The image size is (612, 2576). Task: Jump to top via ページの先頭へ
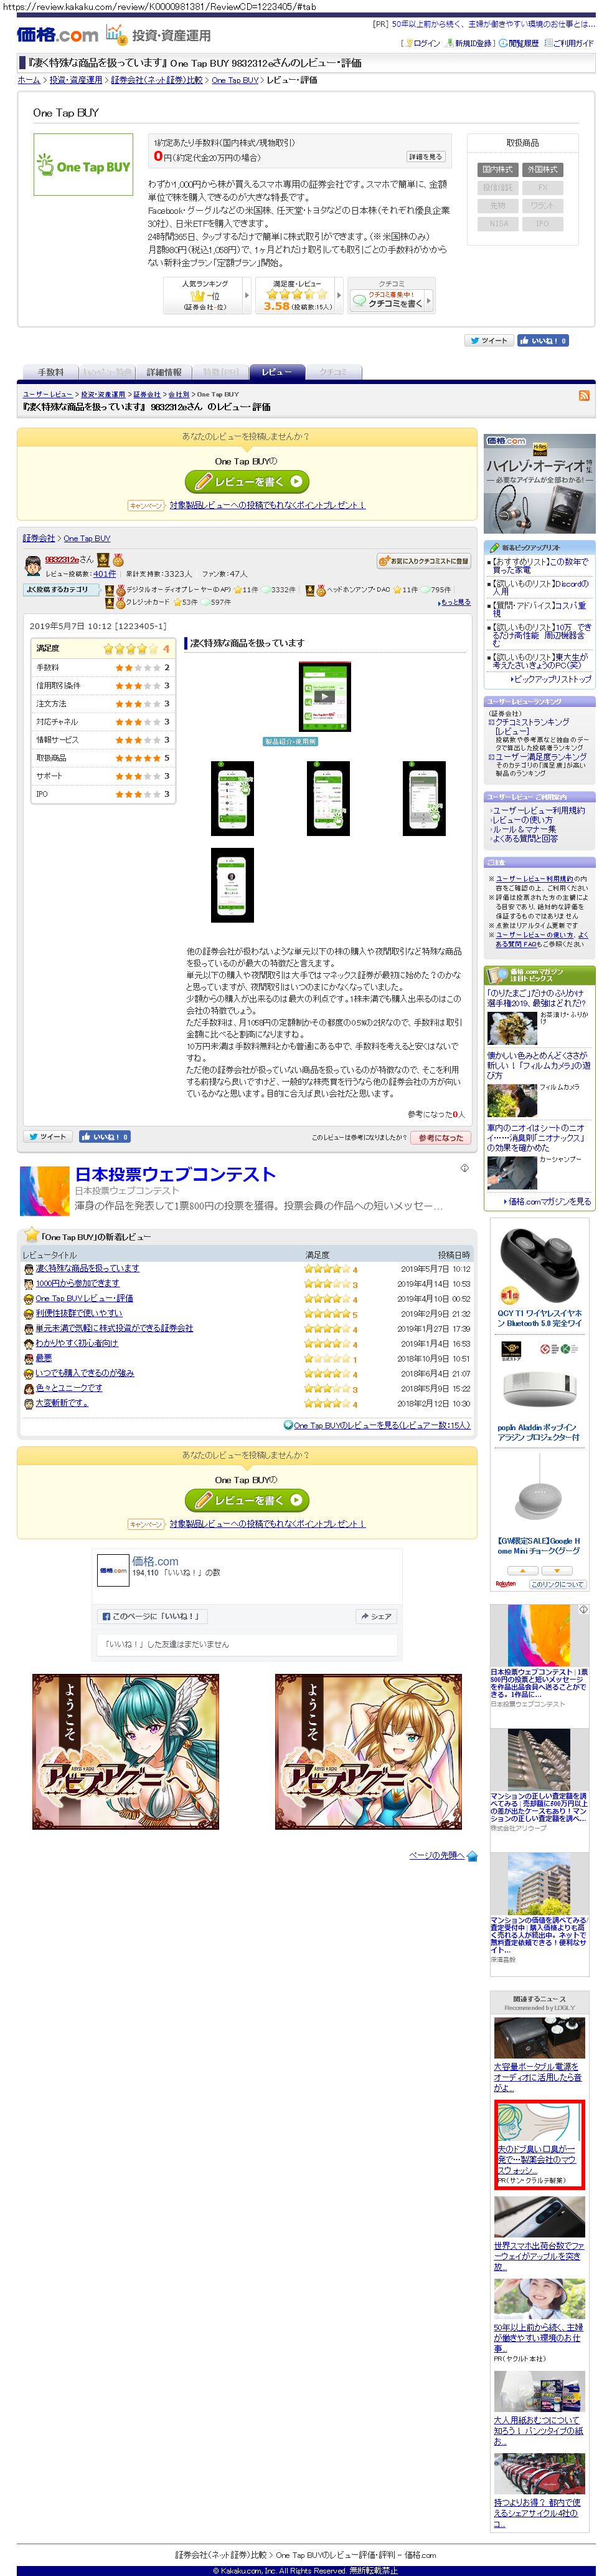click(436, 1855)
